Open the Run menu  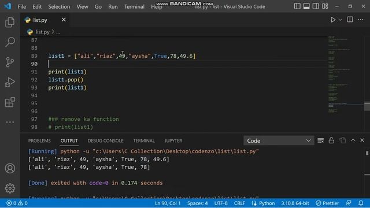(x=113, y=6)
